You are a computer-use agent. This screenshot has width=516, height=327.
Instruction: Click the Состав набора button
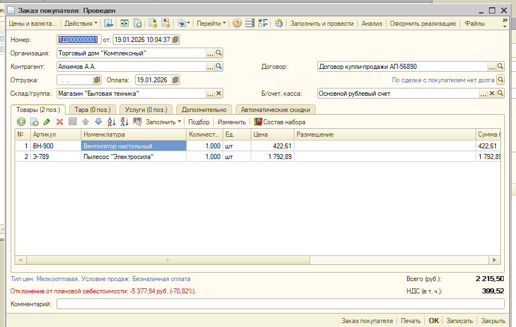[x=280, y=122]
